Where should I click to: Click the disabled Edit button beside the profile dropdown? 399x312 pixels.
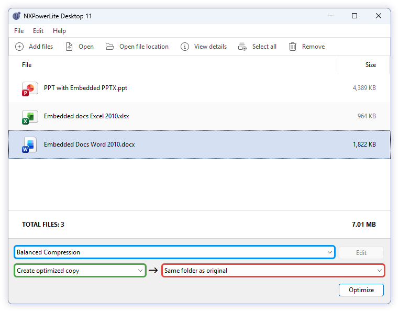361,253
